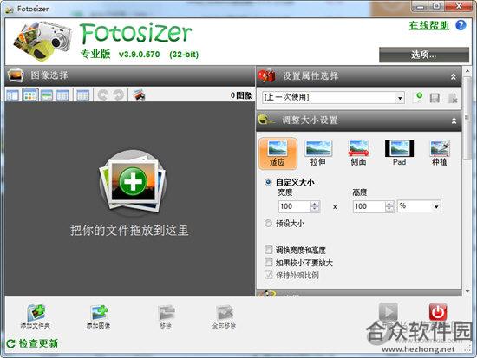Click the gray play start button
The height and width of the screenshot is (358, 477).
[x=388, y=312]
